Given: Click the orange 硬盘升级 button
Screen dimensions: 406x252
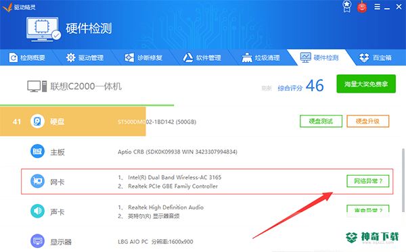Looking at the screenshot, I should (x=367, y=121).
